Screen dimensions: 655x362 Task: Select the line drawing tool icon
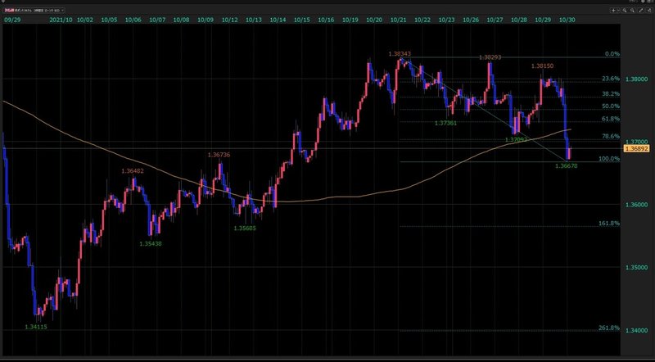(641, 11)
